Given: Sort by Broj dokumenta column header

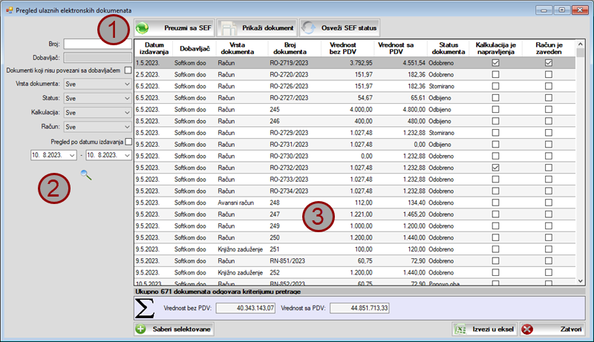Looking at the screenshot, I should (290, 48).
